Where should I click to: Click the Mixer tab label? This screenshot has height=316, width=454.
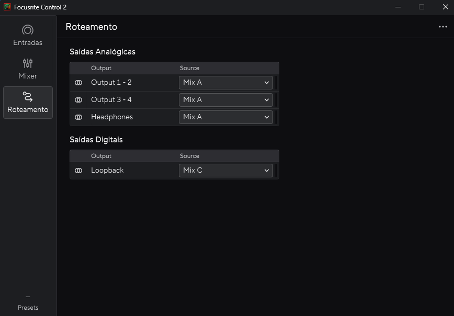pos(28,76)
